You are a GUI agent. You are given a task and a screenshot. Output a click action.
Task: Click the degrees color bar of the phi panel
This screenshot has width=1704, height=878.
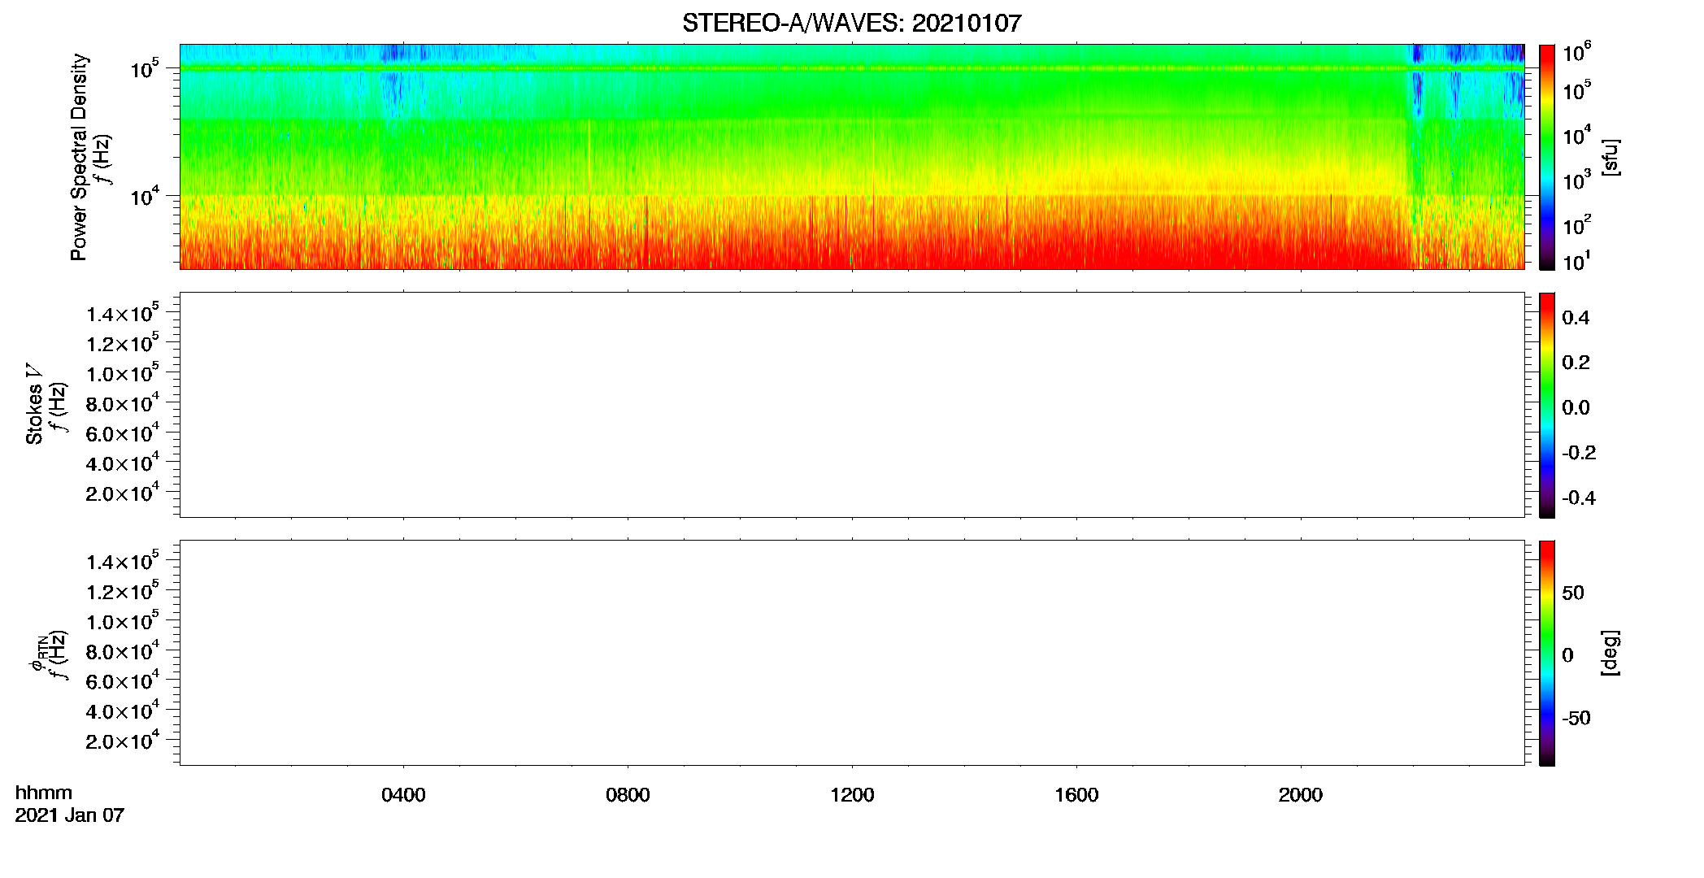[x=1547, y=653]
